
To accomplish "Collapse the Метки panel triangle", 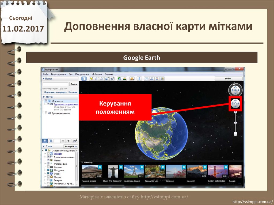I will coord(44,97).
